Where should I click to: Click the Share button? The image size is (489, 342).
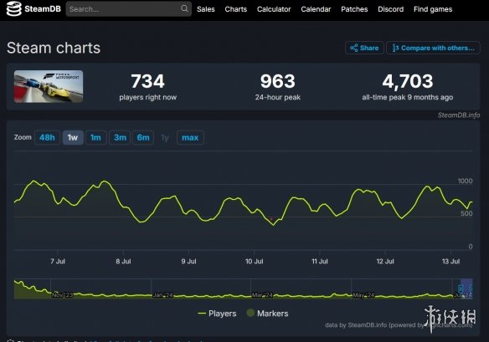pos(364,48)
